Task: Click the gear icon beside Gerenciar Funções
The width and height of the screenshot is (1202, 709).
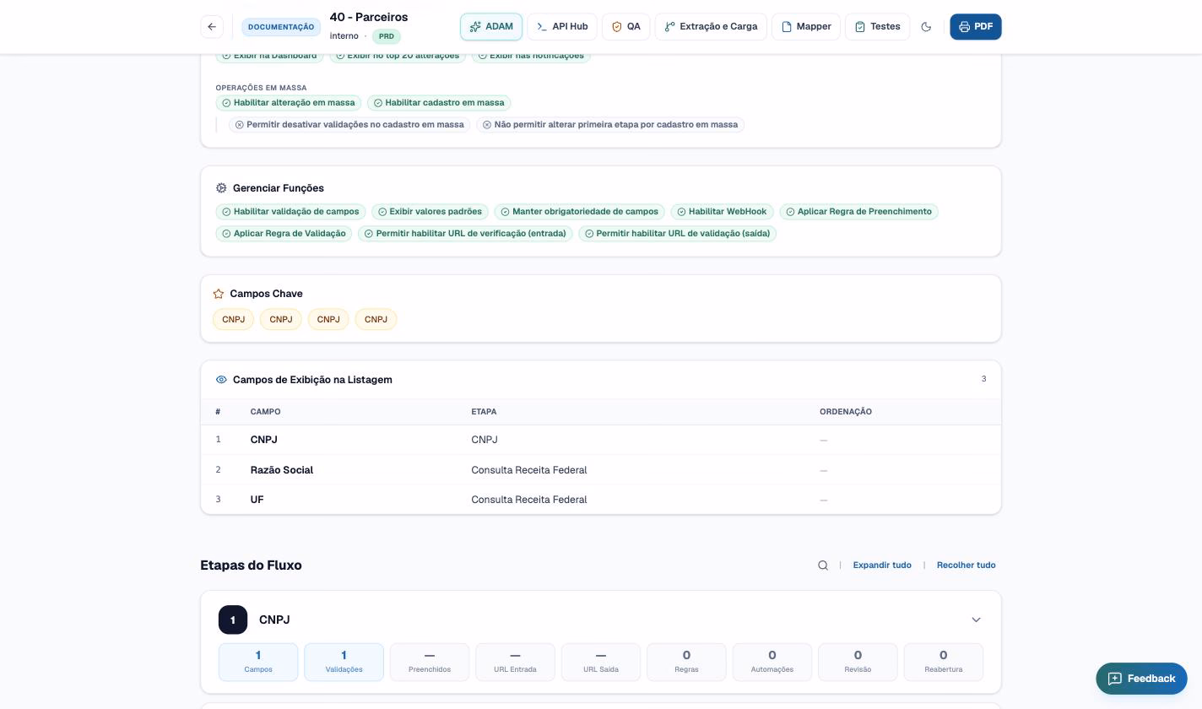Action: pyautogui.click(x=221, y=188)
